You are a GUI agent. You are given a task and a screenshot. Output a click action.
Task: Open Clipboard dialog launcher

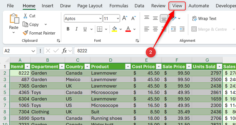click(59, 41)
